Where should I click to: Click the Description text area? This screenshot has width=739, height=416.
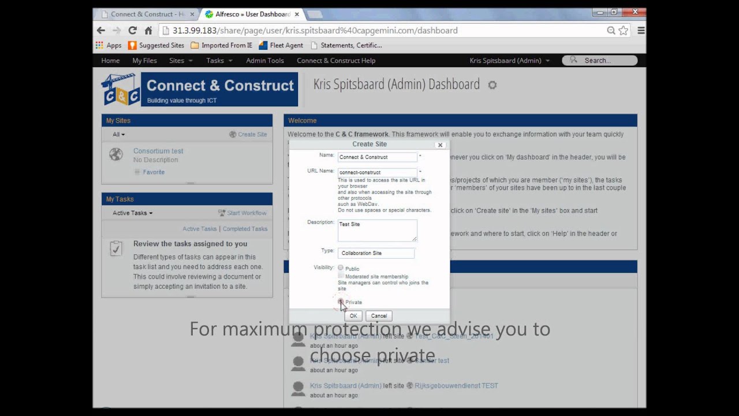pos(377,231)
